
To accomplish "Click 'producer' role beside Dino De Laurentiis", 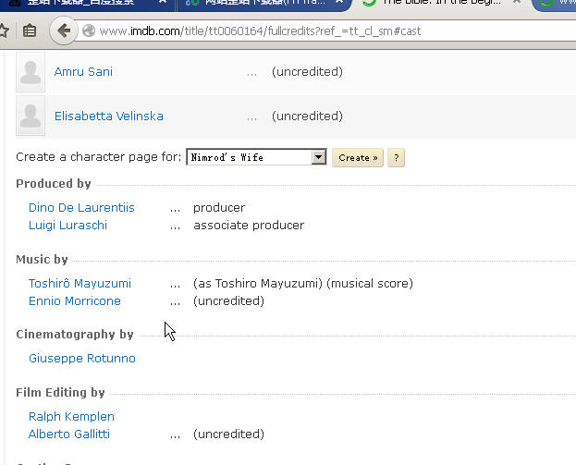I will point(219,207).
